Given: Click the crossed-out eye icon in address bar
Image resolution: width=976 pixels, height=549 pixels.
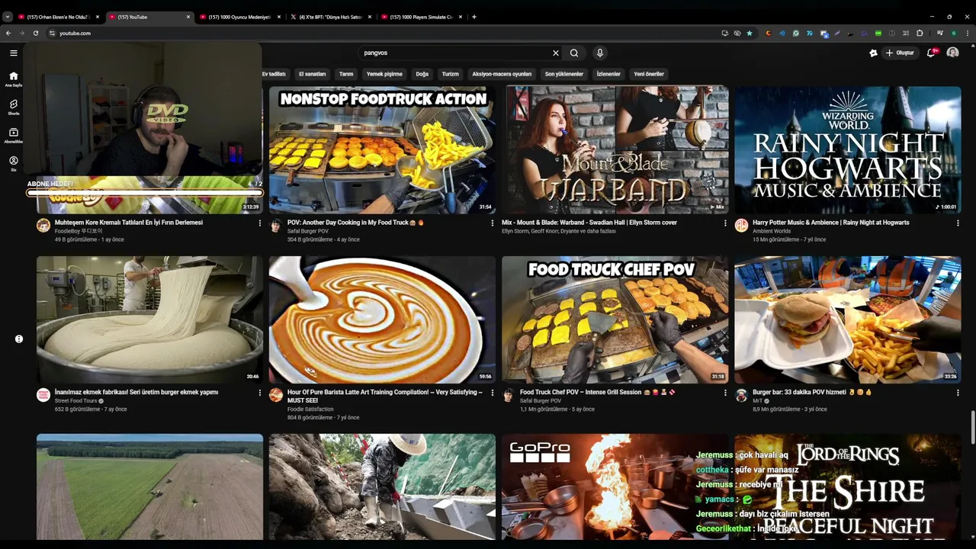Looking at the screenshot, I should tap(737, 33).
